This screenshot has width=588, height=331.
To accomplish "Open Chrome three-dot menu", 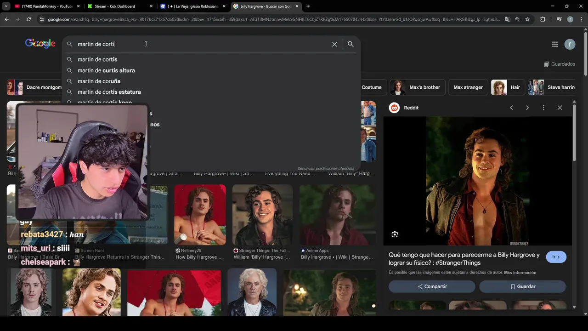I will pos(581,19).
